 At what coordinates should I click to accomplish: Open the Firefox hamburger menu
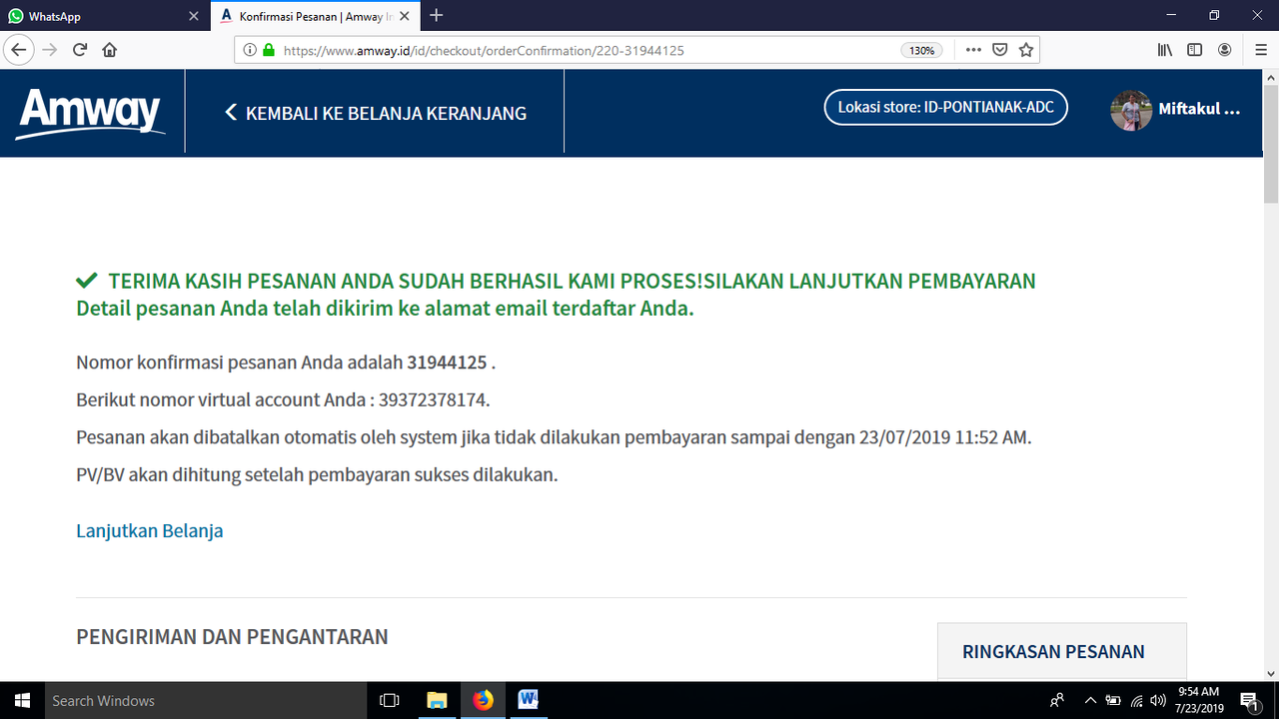pos(1260,50)
